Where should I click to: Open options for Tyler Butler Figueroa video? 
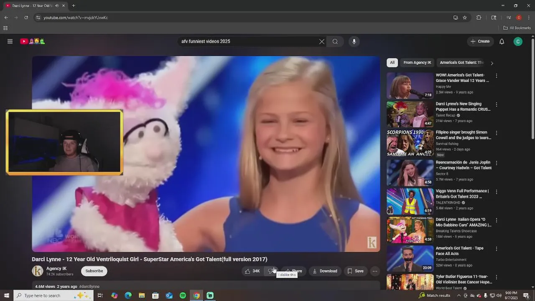(497, 277)
